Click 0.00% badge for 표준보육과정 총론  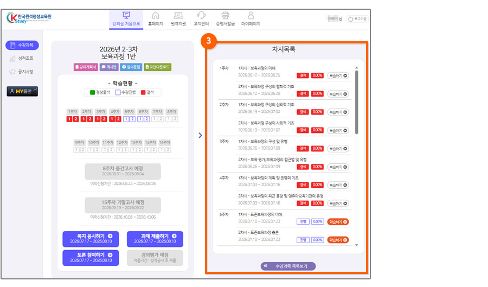pyautogui.click(x=317, y=240)
